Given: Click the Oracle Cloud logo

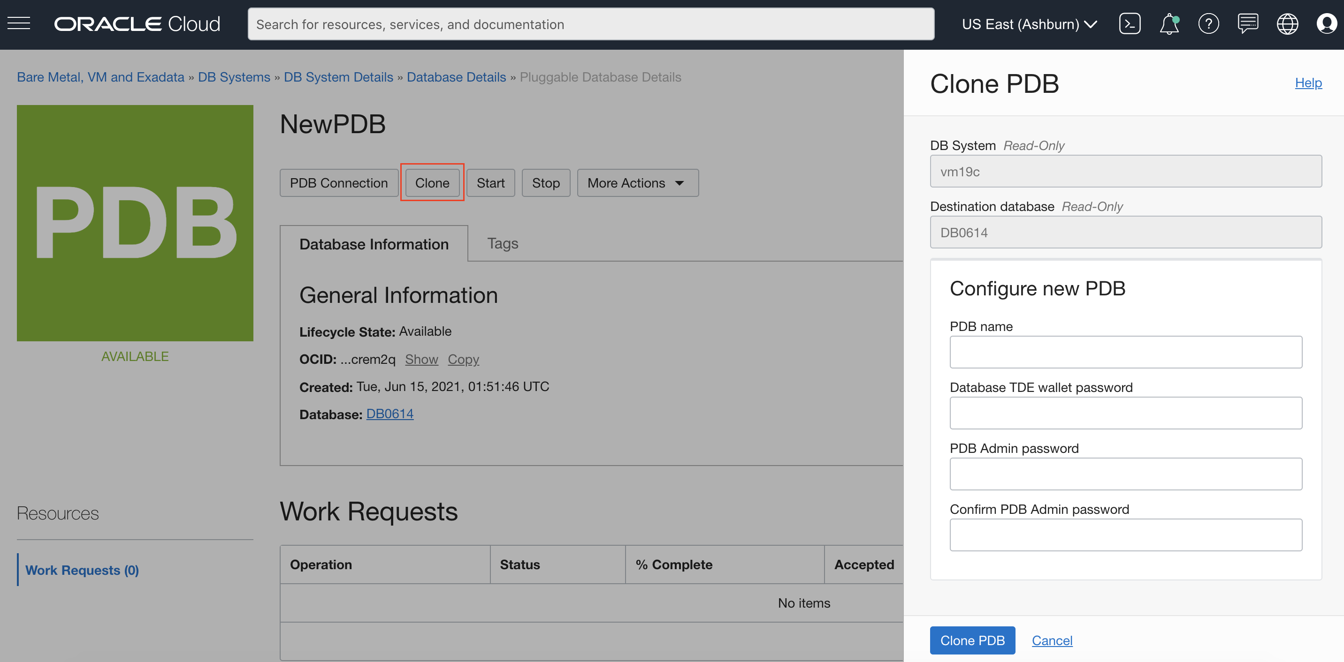Looking at the screenshot, I should pyautogui.click(x=137, y=24).
